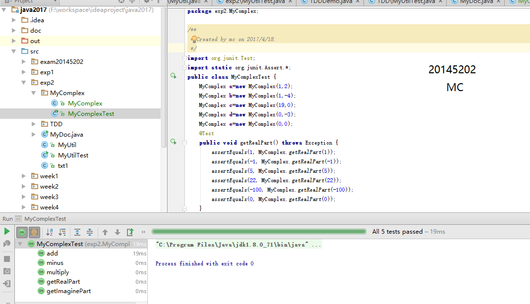Click run gutter icon beside getRealPart method
530x304 pixels.
click(x=174, y=142)
